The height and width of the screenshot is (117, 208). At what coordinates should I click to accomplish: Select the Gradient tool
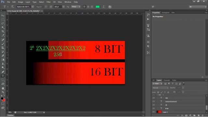3,60
